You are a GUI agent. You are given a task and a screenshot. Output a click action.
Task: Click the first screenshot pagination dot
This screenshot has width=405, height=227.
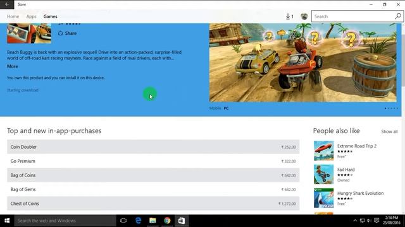pos(385,108)
